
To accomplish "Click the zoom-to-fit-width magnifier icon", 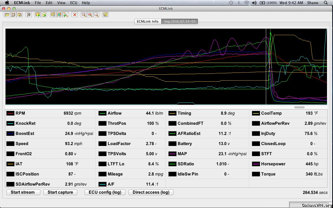I will coord(90,15).
